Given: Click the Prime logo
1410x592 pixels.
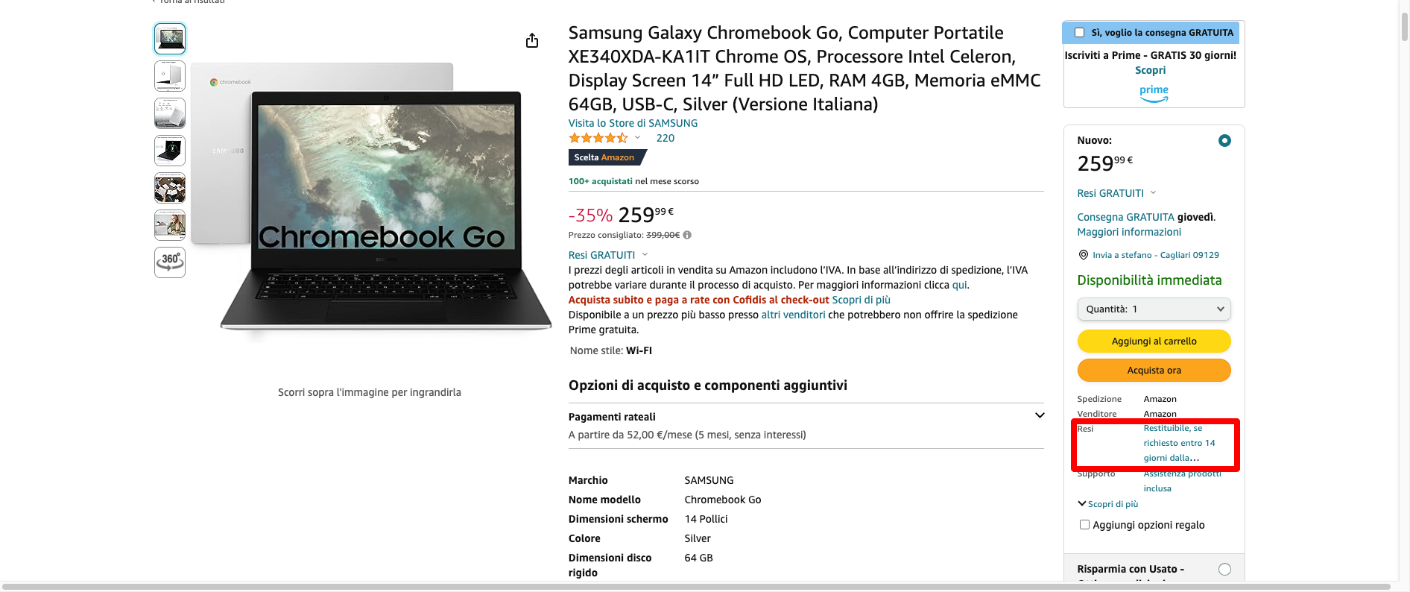Looking at the screenshot, I should (x=1153, y=92).
